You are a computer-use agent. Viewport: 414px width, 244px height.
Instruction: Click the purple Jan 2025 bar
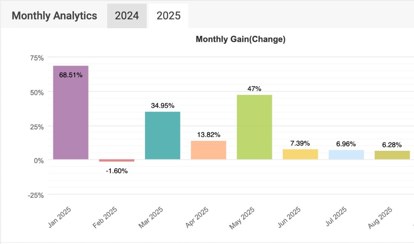pos(71,112)
